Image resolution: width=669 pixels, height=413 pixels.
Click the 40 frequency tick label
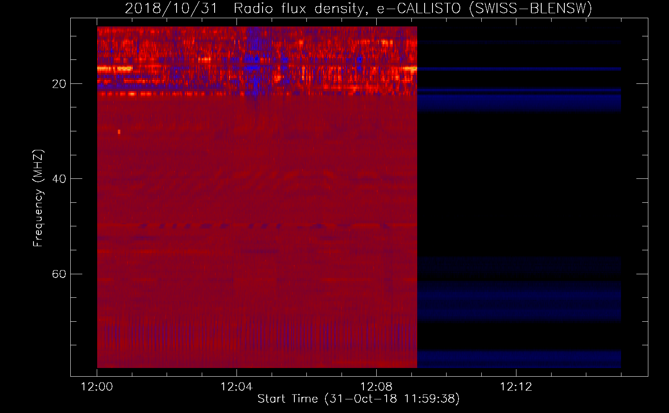(x=59, y=179)
